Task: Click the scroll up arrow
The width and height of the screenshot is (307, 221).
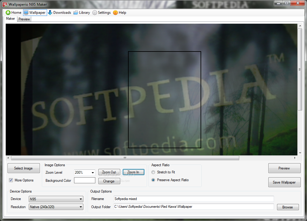Action: [x=300, y=26]
